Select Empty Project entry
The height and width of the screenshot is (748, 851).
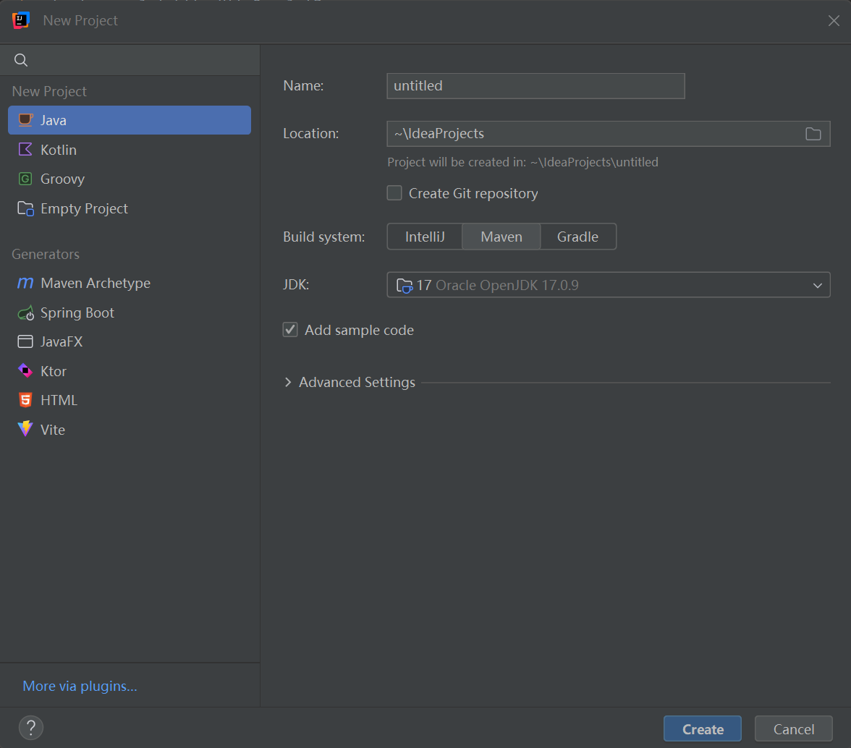coord(129,208)
